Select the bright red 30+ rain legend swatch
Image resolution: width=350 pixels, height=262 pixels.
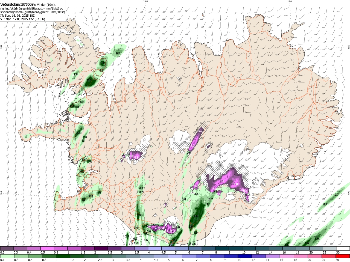coord(343,256)
